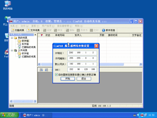Open the 用户选项 menu
This screenshot has height=118, width=157.
pos(48,26)
